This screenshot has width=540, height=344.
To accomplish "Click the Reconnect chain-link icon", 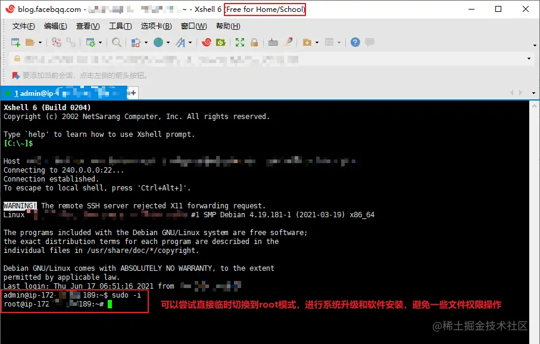I will 71,42.
